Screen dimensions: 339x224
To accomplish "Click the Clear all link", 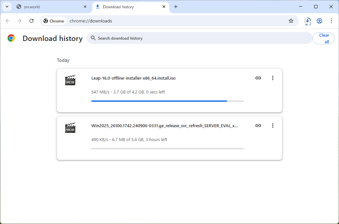I will pos(323,38).
